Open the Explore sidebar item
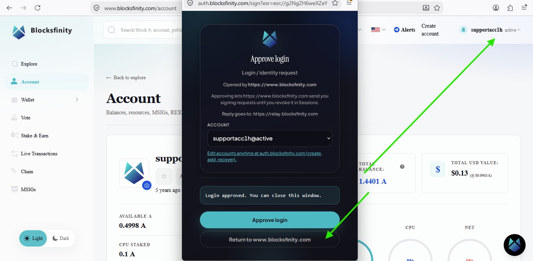Screen dimensions: 533x261 coord(47,64)
